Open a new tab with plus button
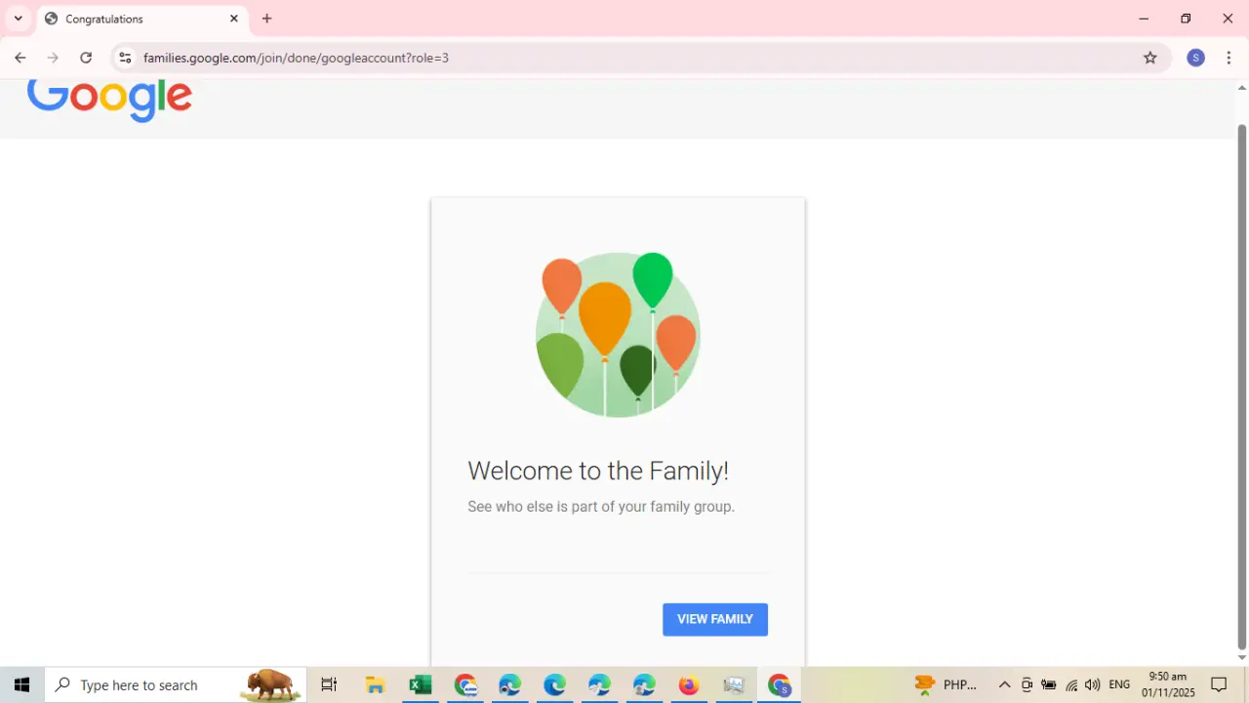The width and height of the screenshot is (1249, 703). (x=266, y=19)
